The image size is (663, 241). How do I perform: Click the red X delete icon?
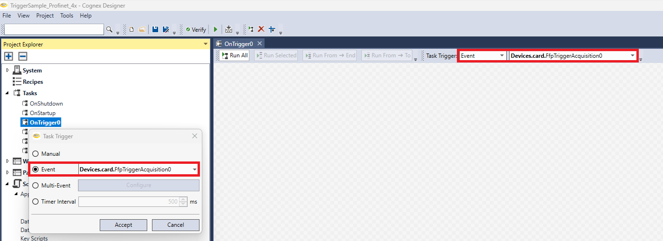[261, 29]
